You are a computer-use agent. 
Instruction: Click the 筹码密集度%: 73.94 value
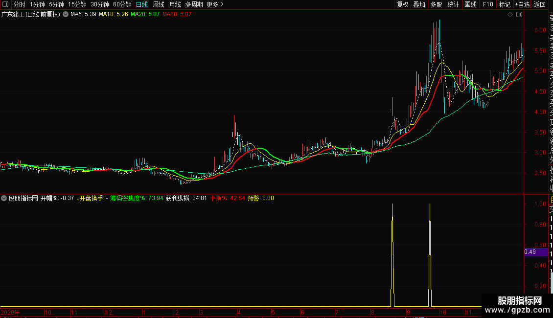(x=137, y=198)
